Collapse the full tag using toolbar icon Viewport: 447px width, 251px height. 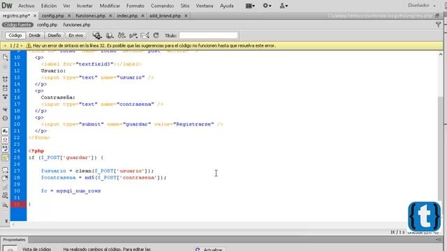click(x=5, y=79)
